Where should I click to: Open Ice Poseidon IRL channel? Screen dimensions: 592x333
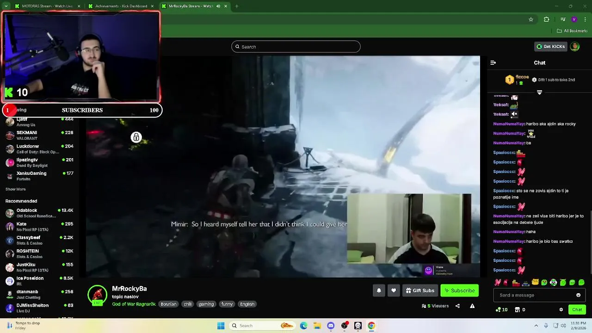(39, 281)
